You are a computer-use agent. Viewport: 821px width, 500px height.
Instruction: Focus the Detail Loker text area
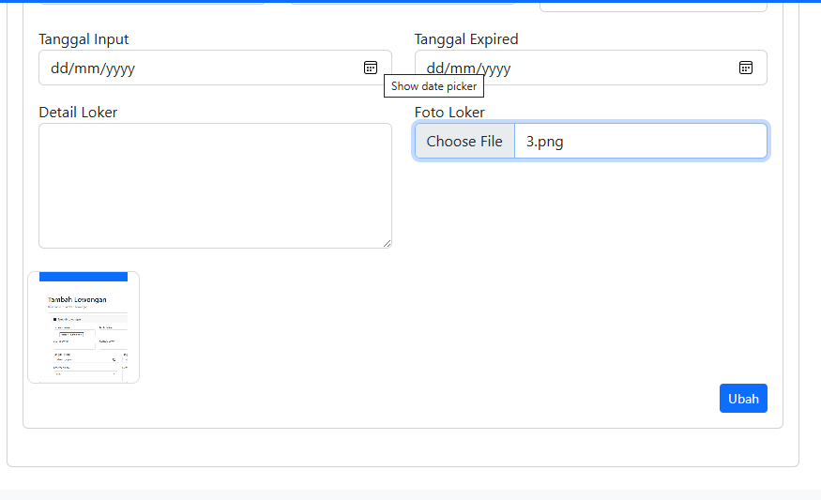pyautogui.click(x=215, y=186)
